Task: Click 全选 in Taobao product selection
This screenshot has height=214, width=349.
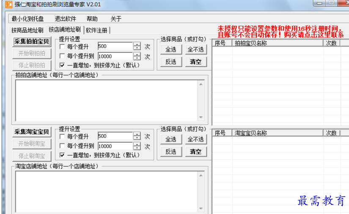Action: click(x=171, y=139)
